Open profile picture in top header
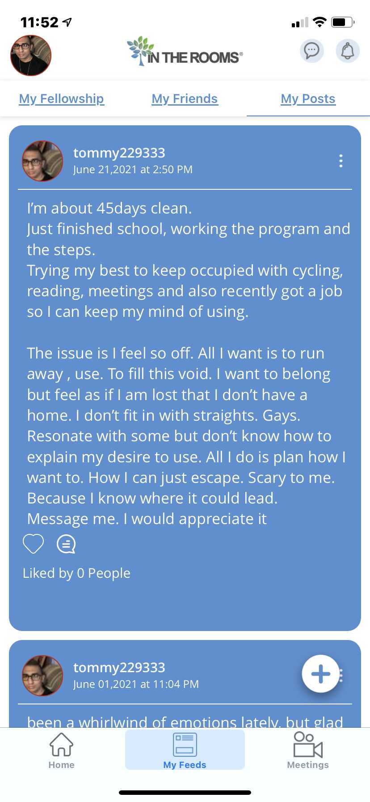The image size is (370, 802). point(31,55)
